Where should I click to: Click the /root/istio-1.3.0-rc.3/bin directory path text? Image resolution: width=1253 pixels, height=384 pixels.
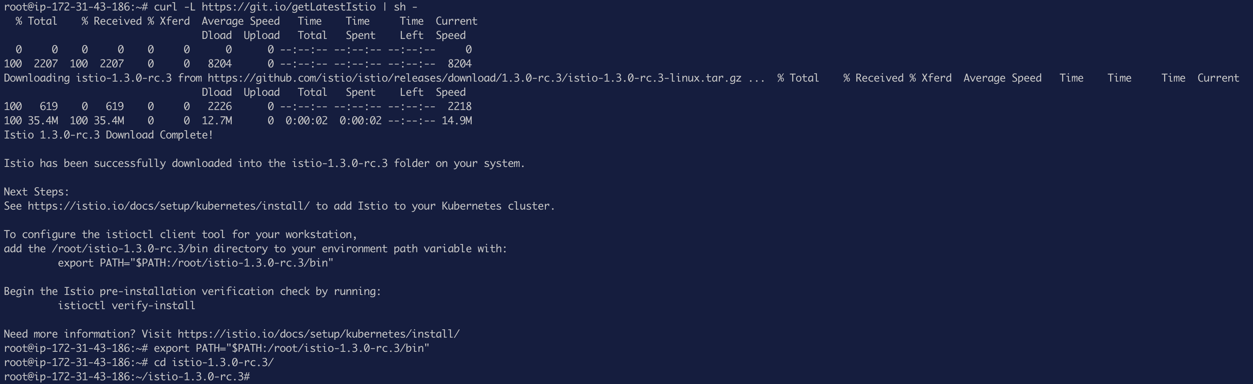[x=130, y=249]
